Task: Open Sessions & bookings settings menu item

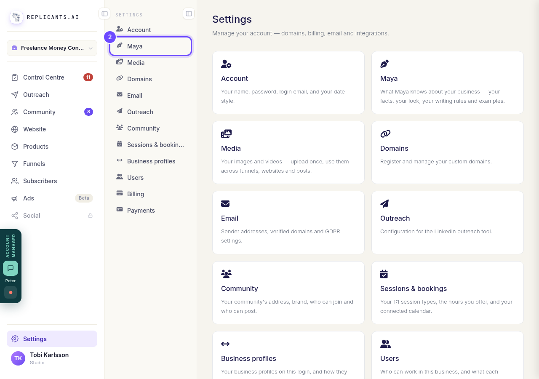Action: (151, 145)
